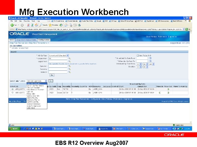This screenshot has height=147, width=197.
Task: Choose Merge Jobs from Action list
Action: [31, 94]
